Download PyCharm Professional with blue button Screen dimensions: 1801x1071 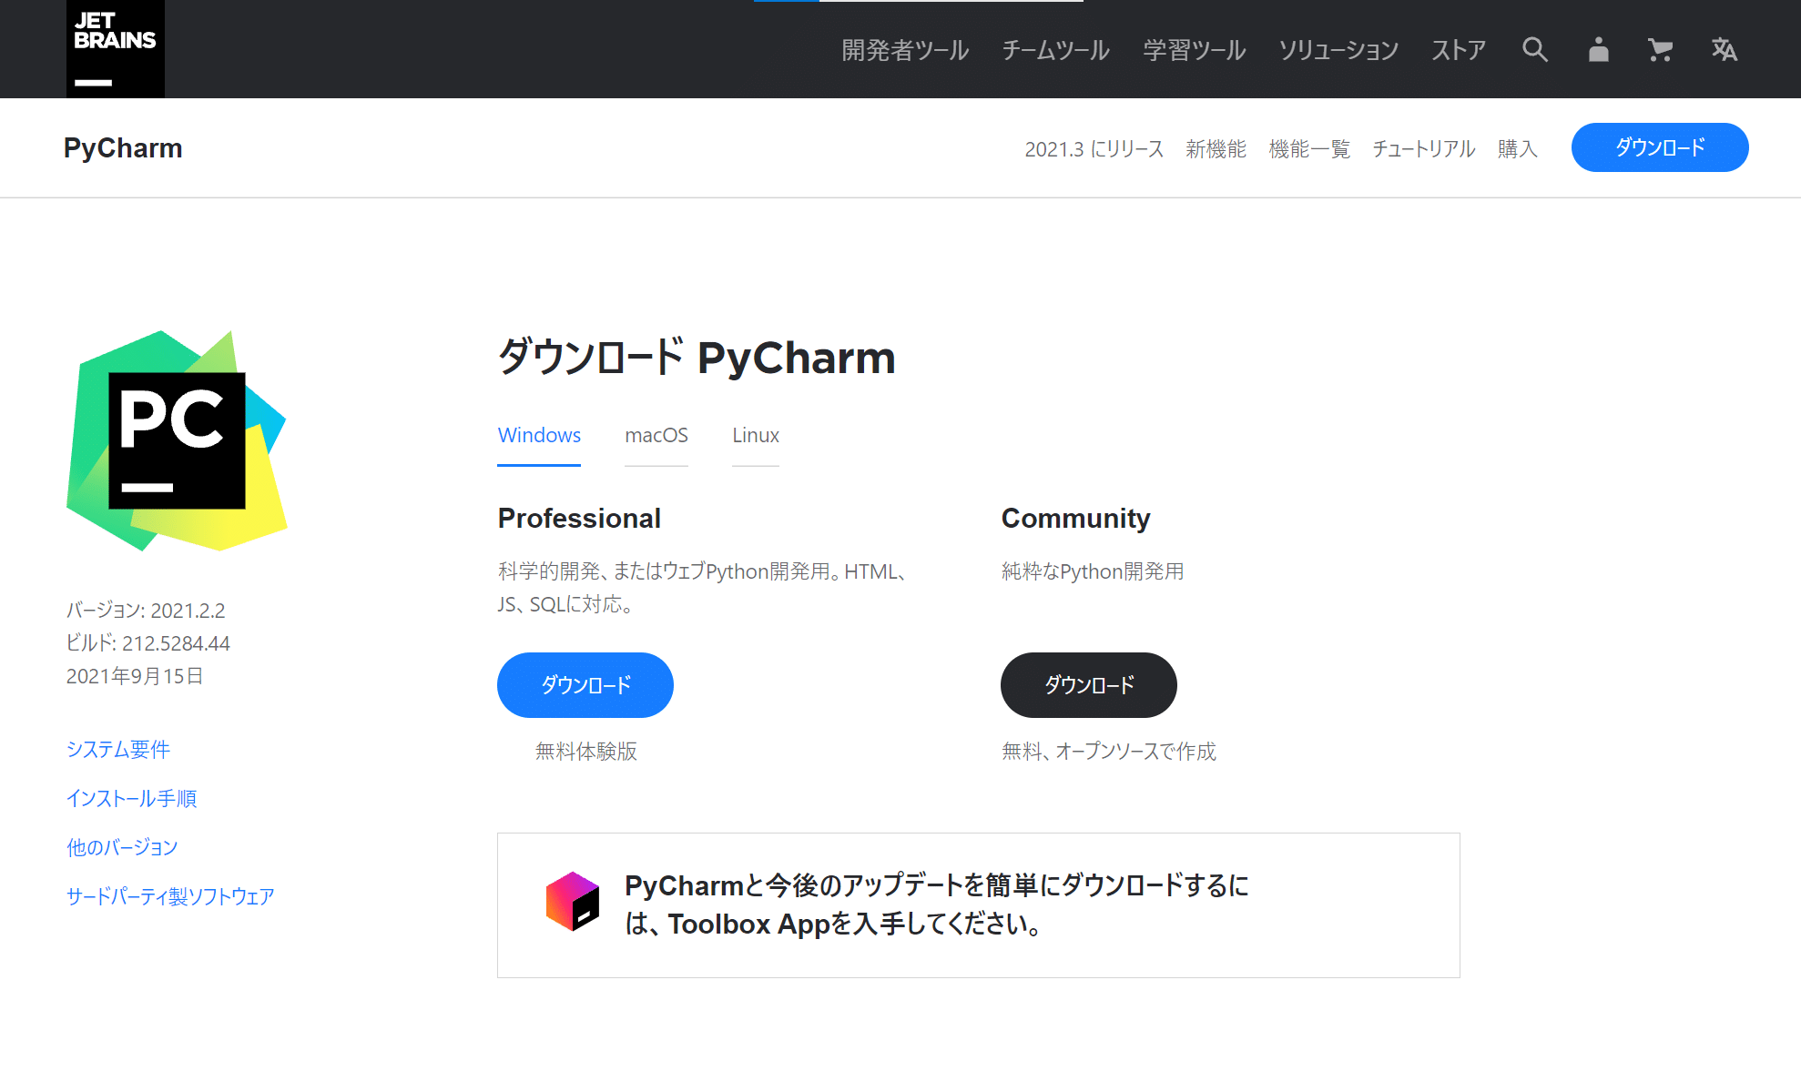pyautogui.click(x=585, y=685)
